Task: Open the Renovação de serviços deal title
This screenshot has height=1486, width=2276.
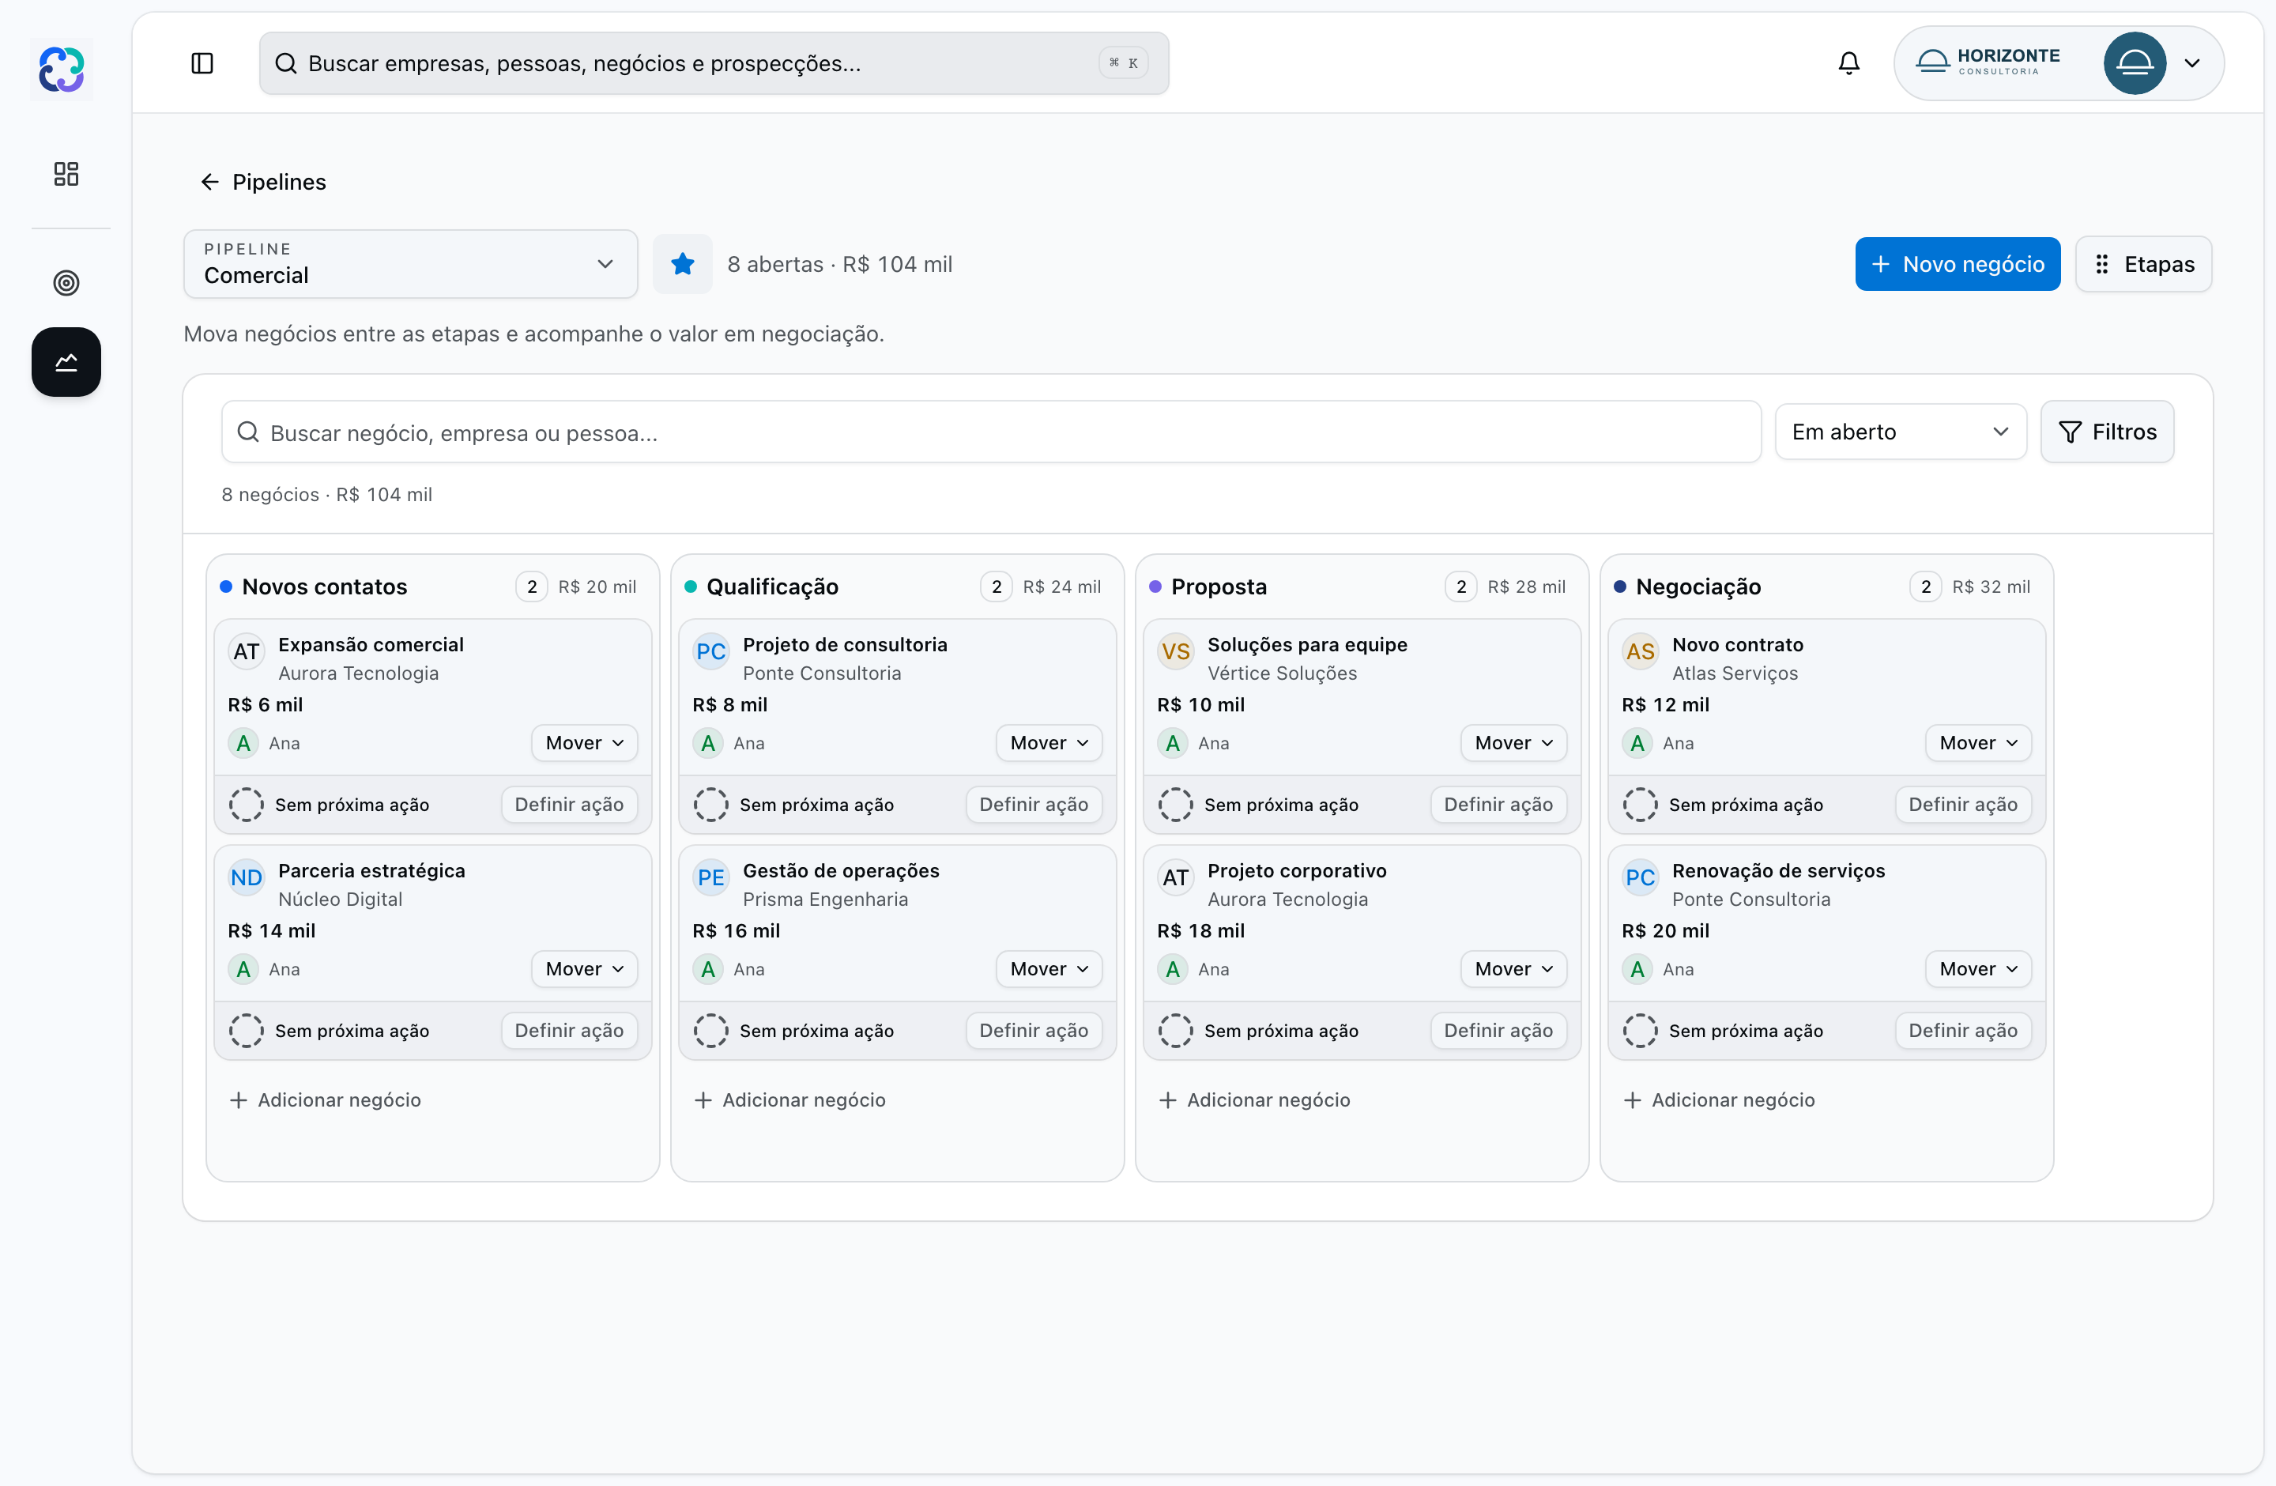Action: tap(1778, 870)
